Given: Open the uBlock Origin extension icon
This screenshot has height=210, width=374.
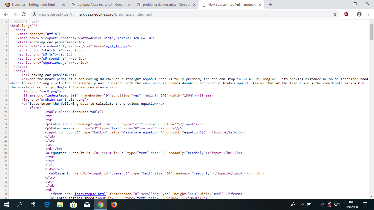Looking at the screenshot, I should (346, 14).
